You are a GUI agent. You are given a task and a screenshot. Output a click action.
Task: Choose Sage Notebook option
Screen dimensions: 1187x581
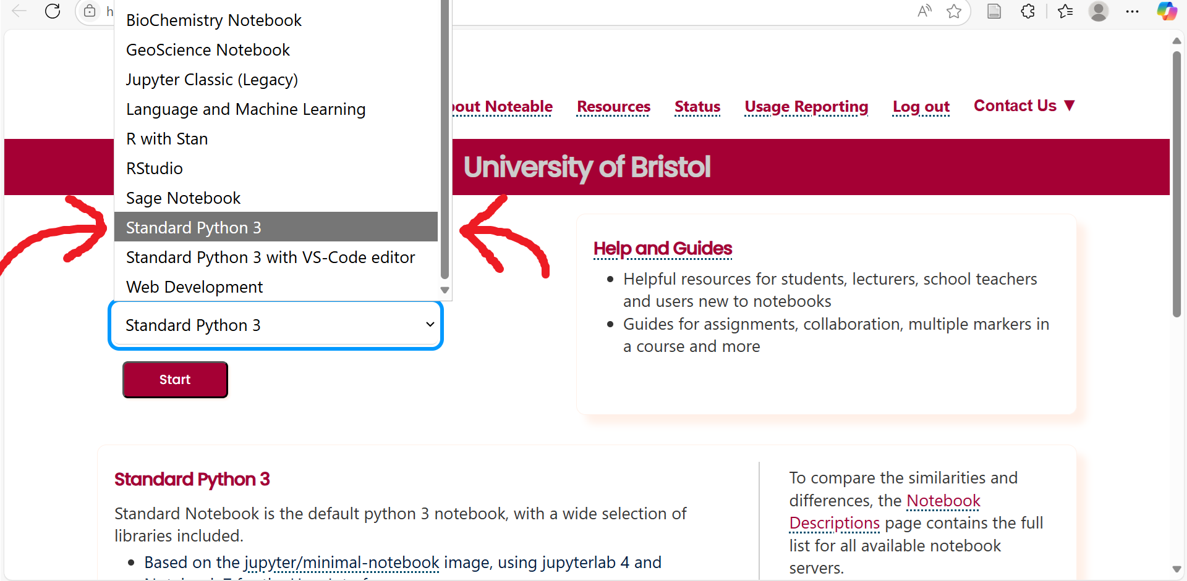[x=183, y=198]
